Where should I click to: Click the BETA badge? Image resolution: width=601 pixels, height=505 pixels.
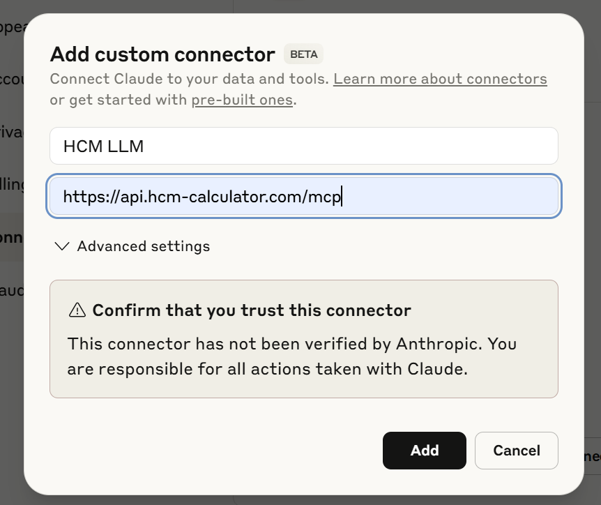pyautogui.click(x=305, y=54)
